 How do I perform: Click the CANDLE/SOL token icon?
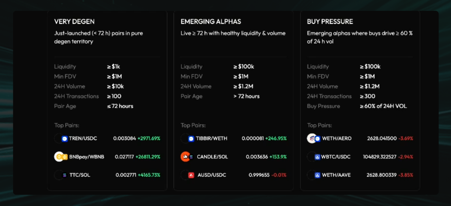coord(187,157)
